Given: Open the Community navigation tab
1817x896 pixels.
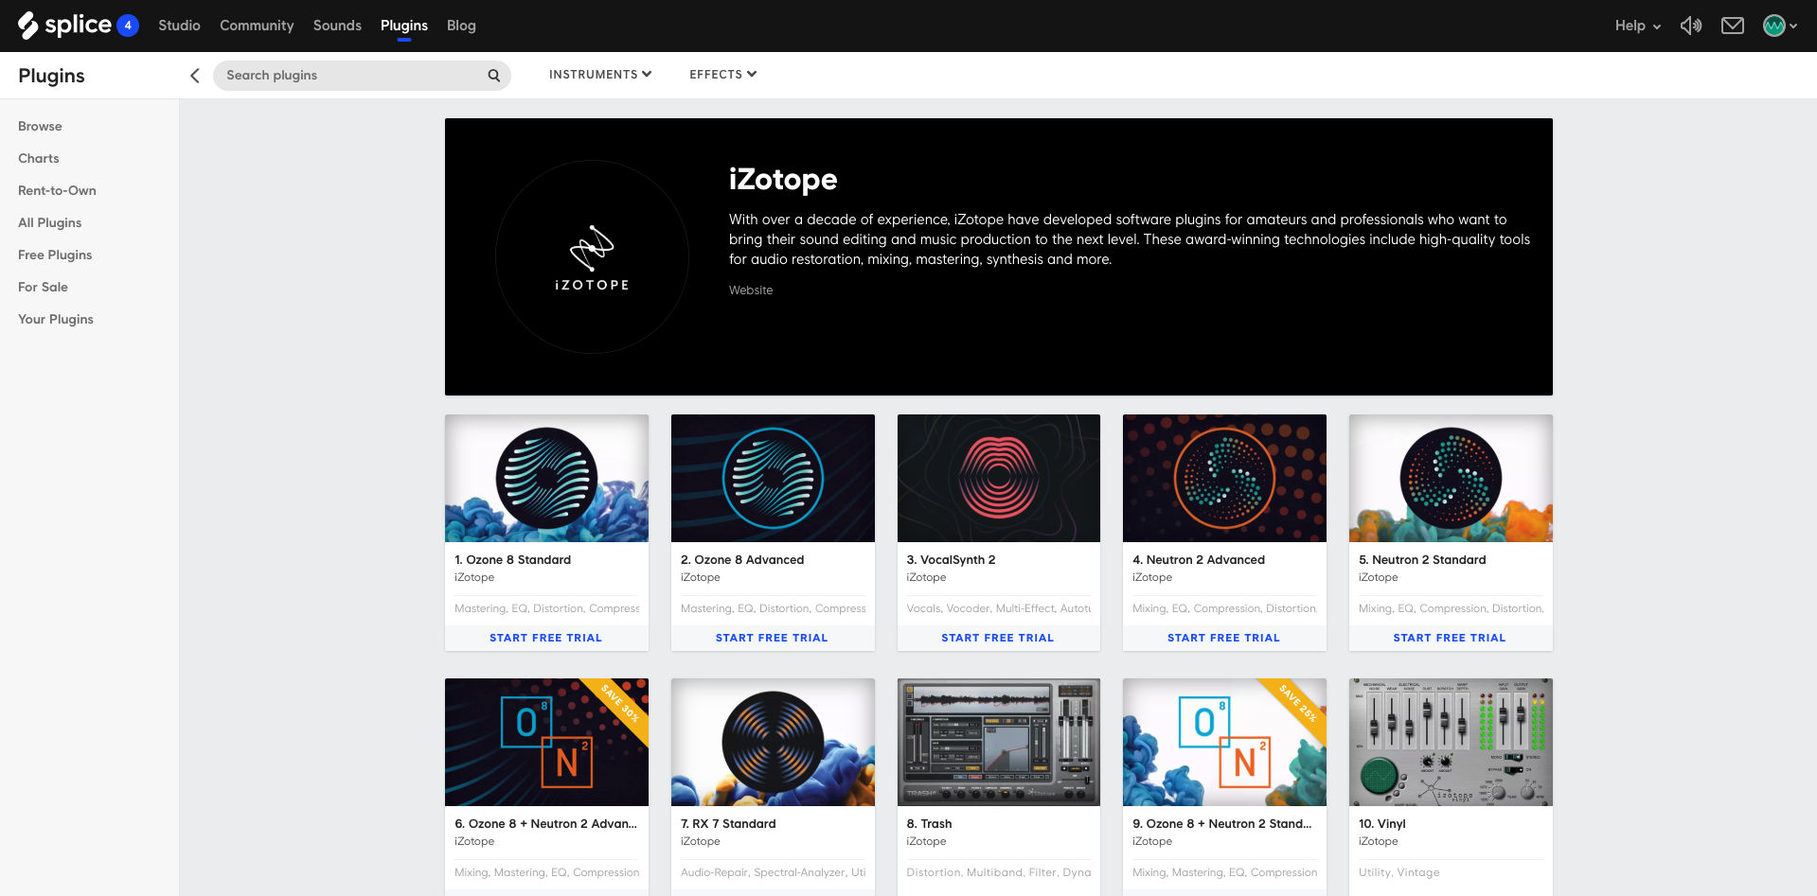Looking at the screenshot, I should [257, 26].
